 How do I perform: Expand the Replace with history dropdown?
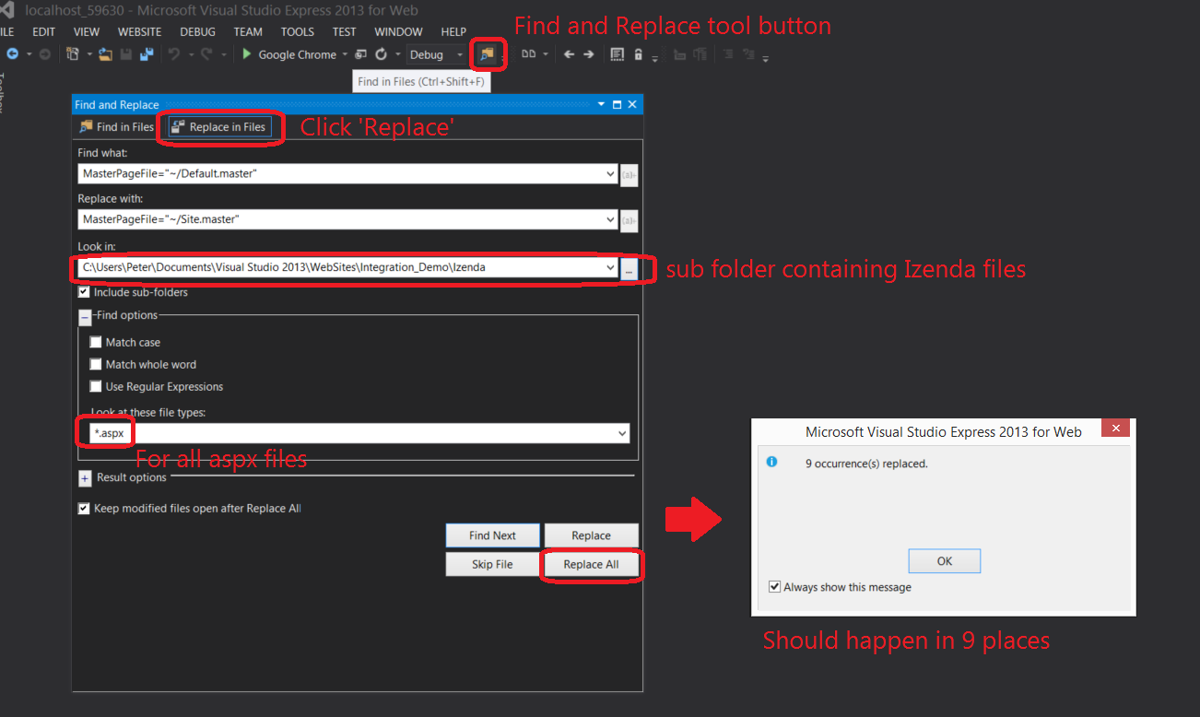click(x=610, y=219)
